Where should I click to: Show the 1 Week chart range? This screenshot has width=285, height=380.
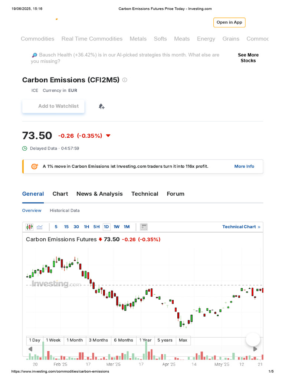[53, 340]
